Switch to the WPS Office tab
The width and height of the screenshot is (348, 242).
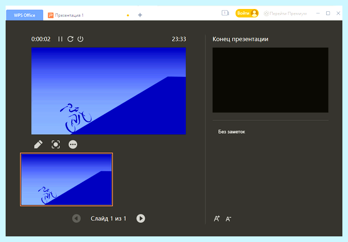(x=24, y=15)
